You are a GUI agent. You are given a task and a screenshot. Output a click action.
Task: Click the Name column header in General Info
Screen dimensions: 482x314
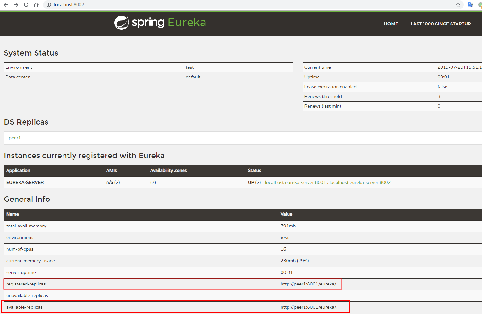(13, 214)
